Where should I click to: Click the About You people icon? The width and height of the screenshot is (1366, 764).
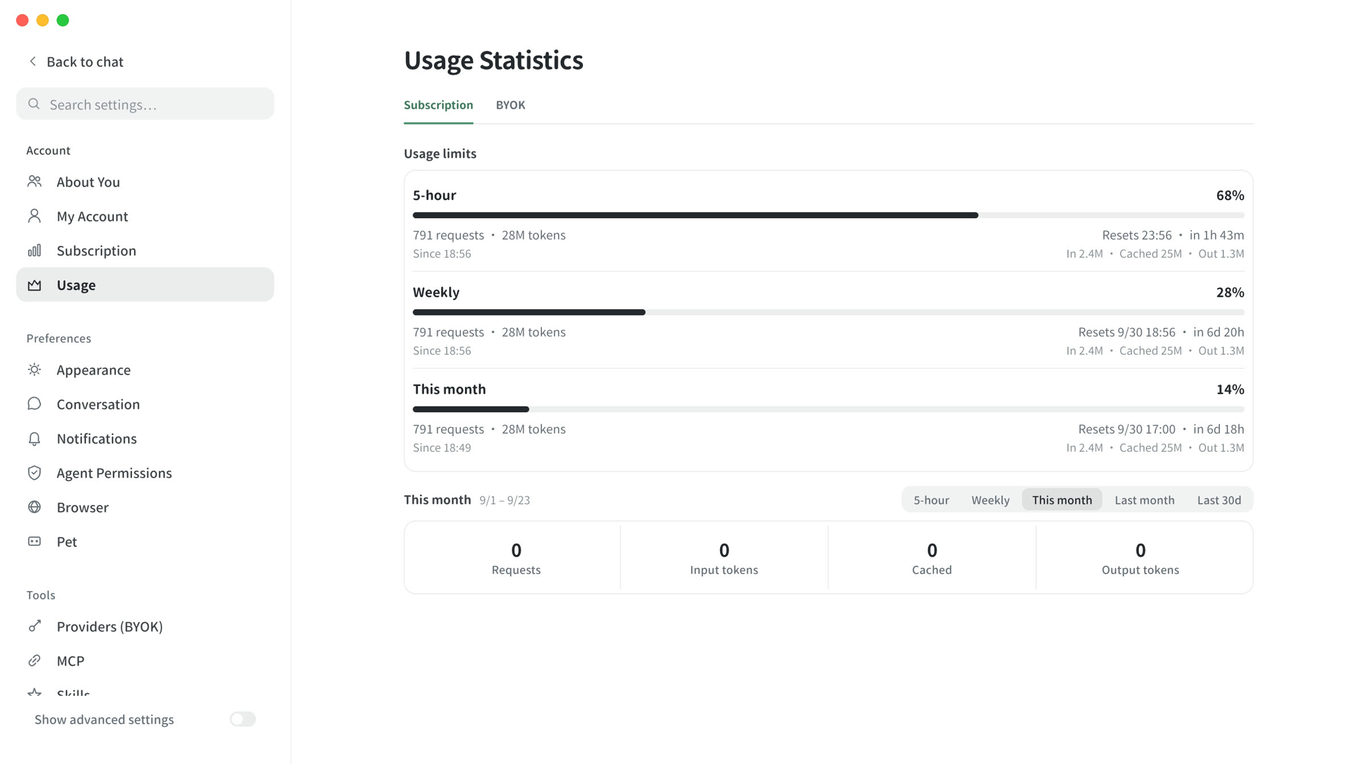pyautogui.click(x=35, y=181)
